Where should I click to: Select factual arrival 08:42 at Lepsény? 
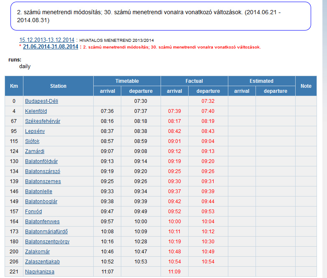click(174, 131)
